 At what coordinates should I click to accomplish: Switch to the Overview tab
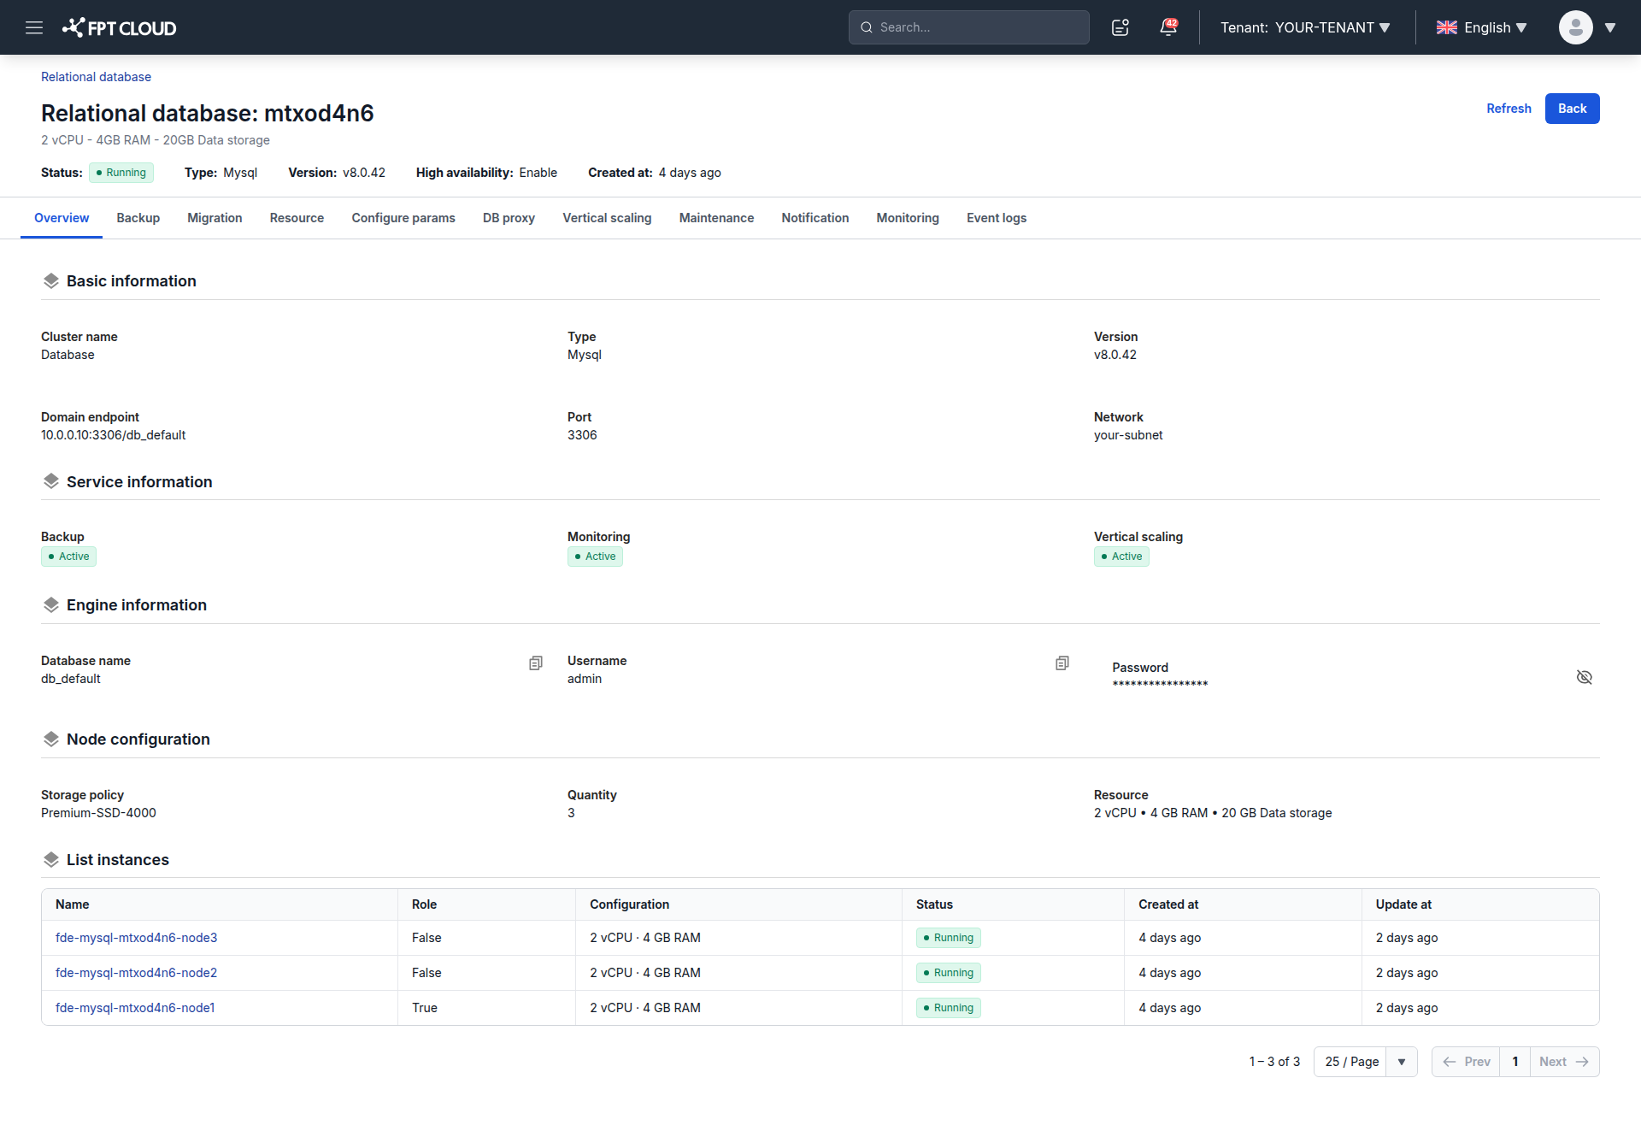pyautogui.click(x=62, y=218)
